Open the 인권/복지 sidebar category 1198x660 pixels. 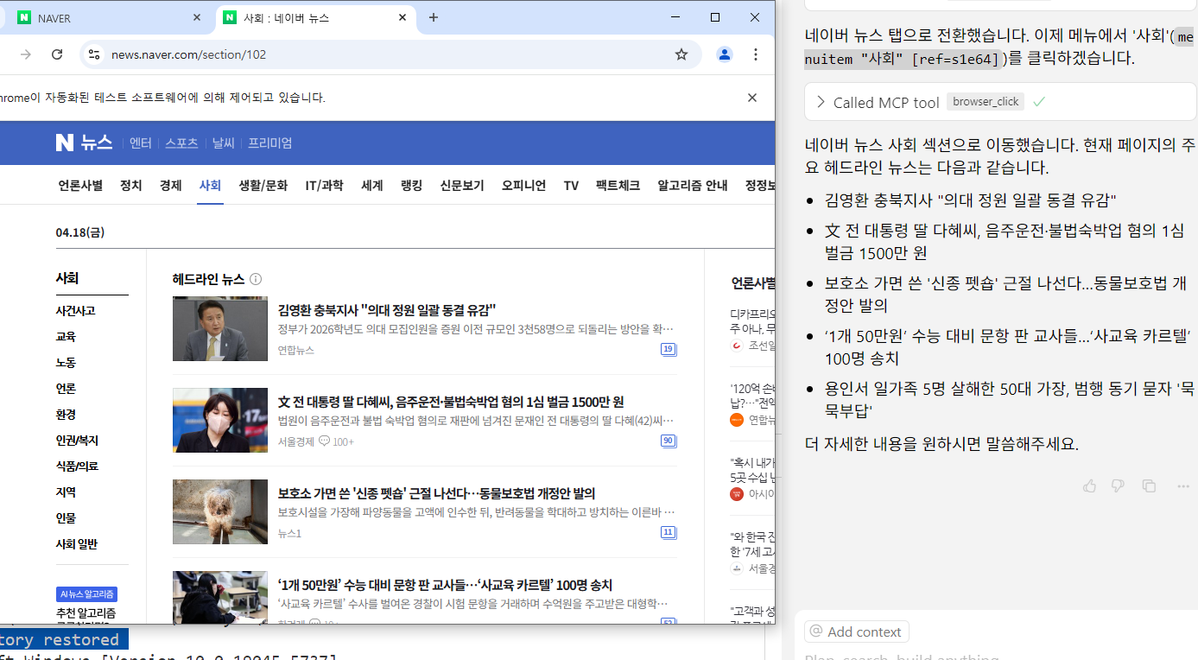(77, 440)
